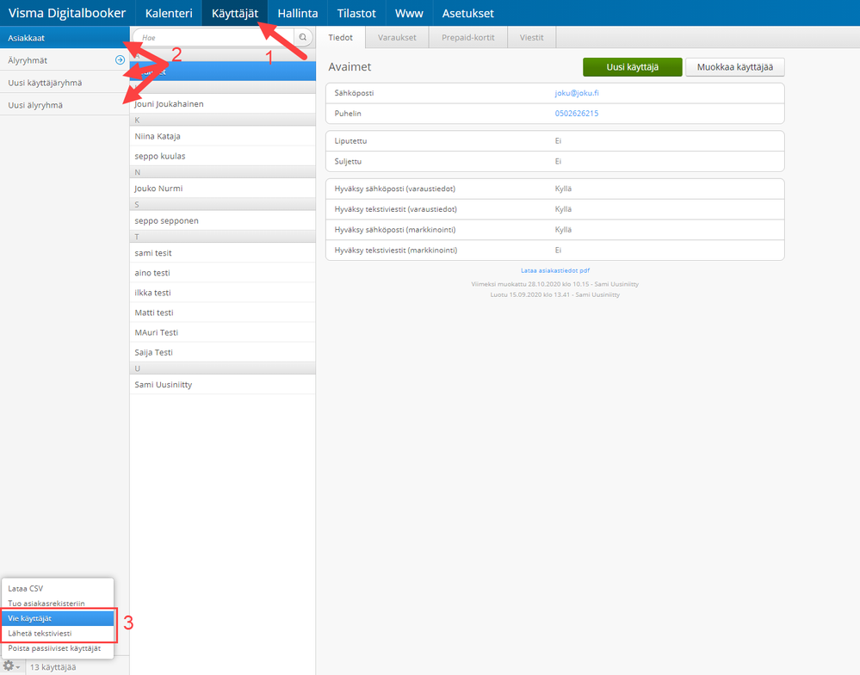Select Matti testi in the user list
The height and width of the screenshot is (675, 860).
click(223, 313)
